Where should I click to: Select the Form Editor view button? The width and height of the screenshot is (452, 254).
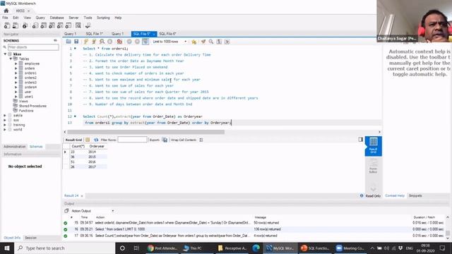click(374, 167)
